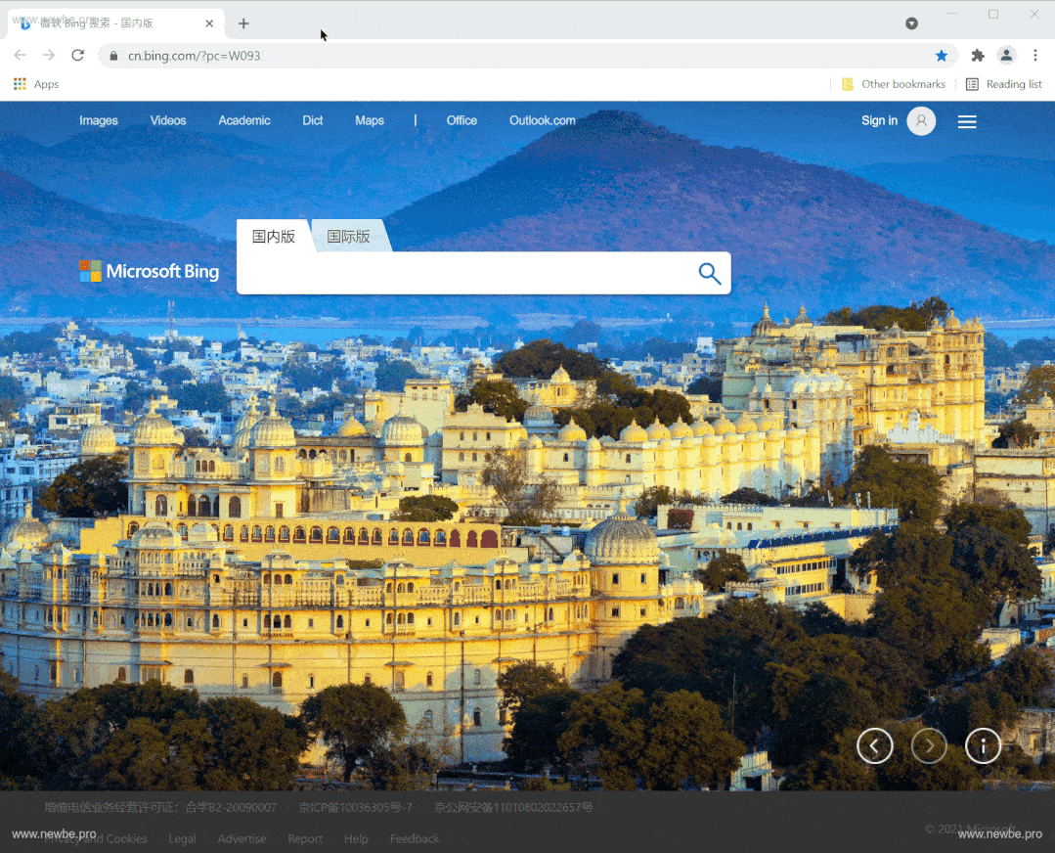Open the Apps grid shortcut
This screenshot has width=1055, height=853.
(36, 84)
